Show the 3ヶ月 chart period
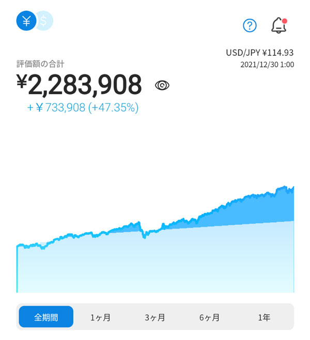Viewport: 310px width, 340px height. point(155,317)
